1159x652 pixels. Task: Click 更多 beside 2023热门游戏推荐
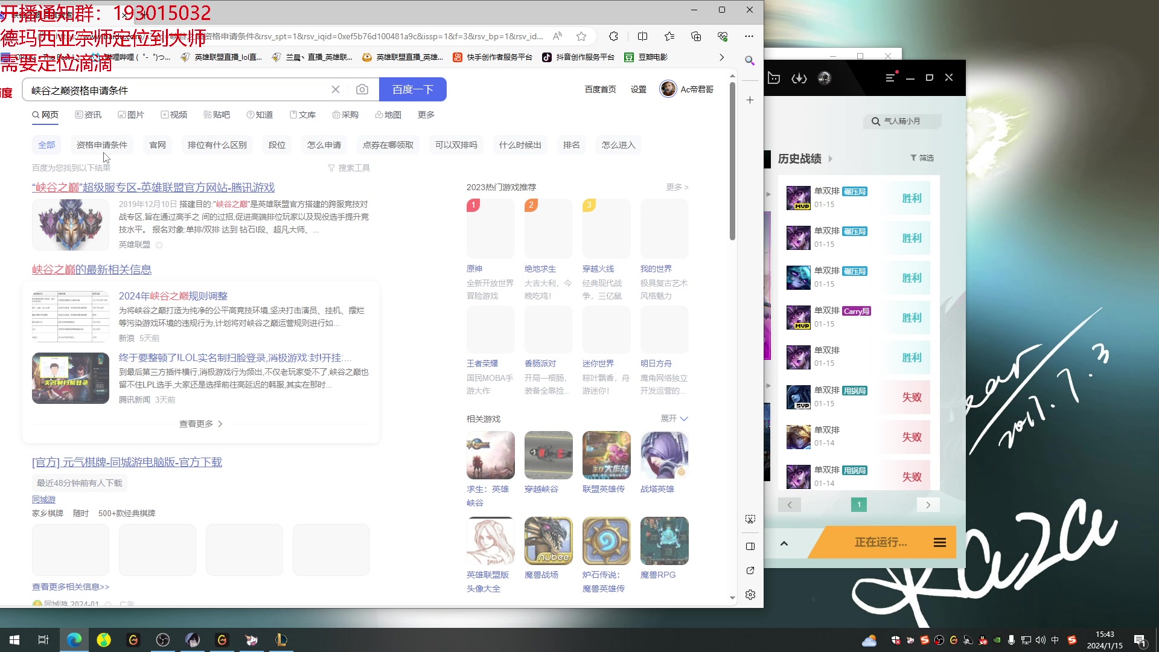click(x=677, y=187)
